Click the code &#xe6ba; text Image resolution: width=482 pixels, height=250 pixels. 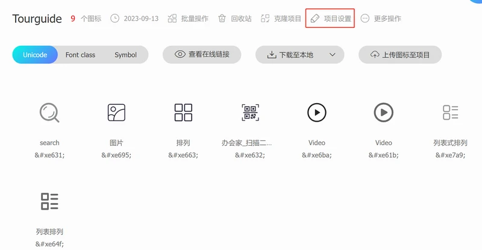coord(317,155)
